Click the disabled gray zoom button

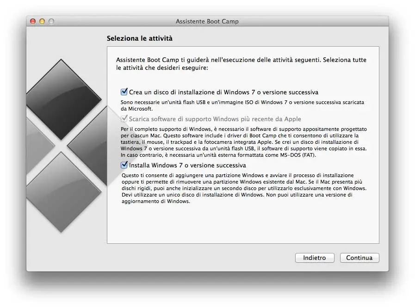pos(51,21)
